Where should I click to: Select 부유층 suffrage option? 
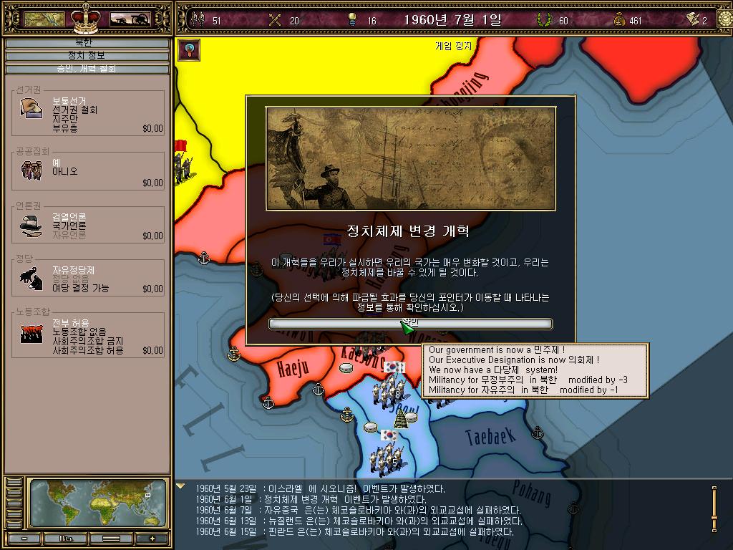65,127
